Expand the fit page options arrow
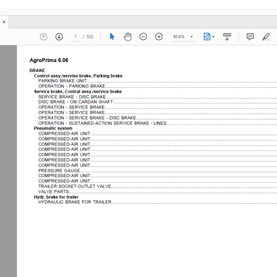This screenshot has height=277, width=277. pos(213,37)
